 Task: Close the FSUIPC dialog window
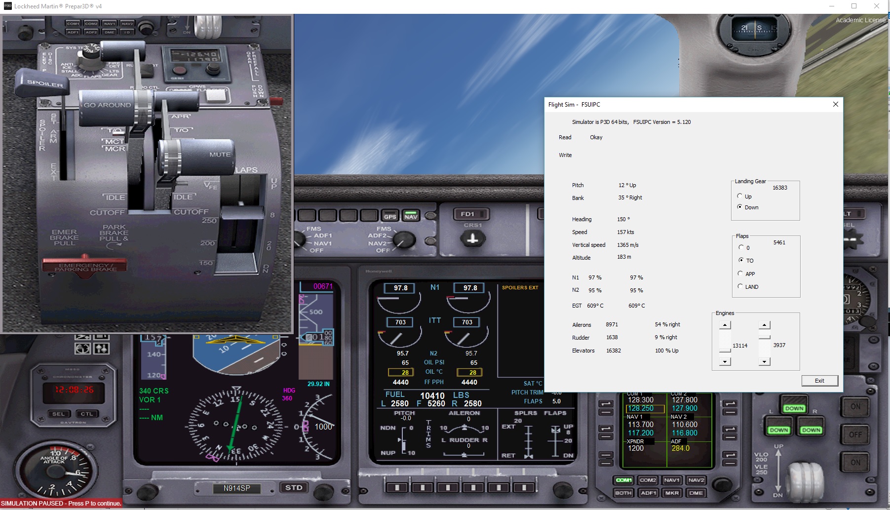coord(836,104)
